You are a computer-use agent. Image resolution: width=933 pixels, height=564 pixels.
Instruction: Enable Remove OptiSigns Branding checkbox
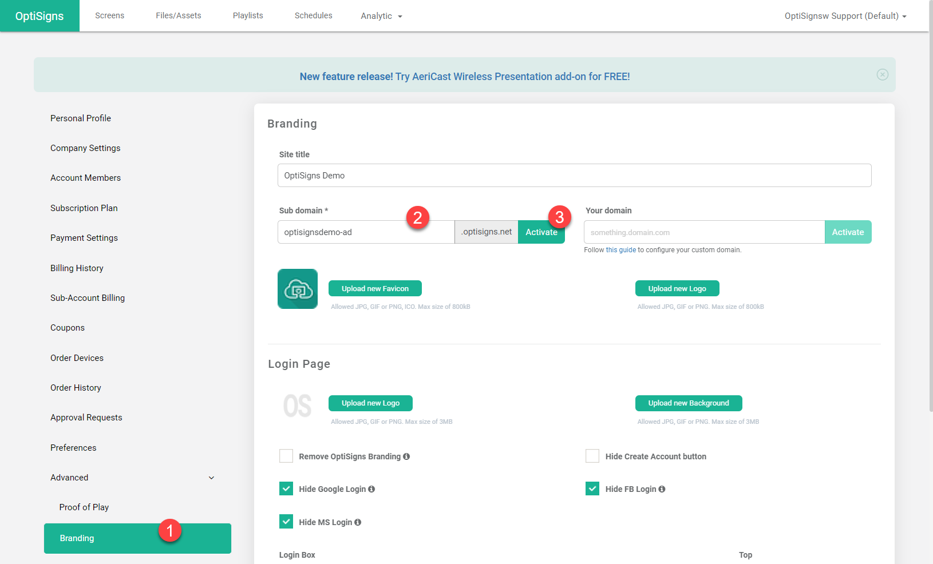point(286,456)
